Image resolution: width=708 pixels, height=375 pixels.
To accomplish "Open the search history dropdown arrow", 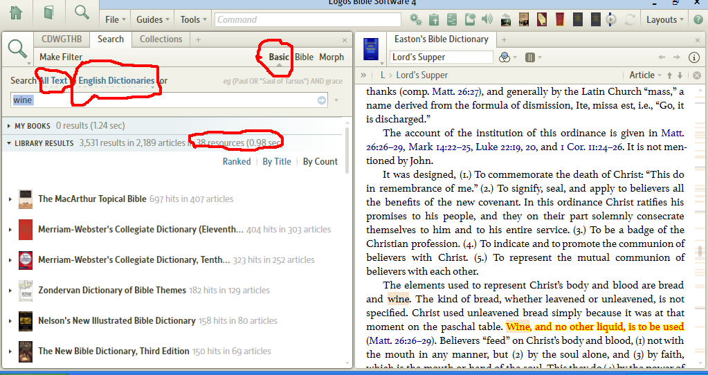I will [x=336, y=100].
